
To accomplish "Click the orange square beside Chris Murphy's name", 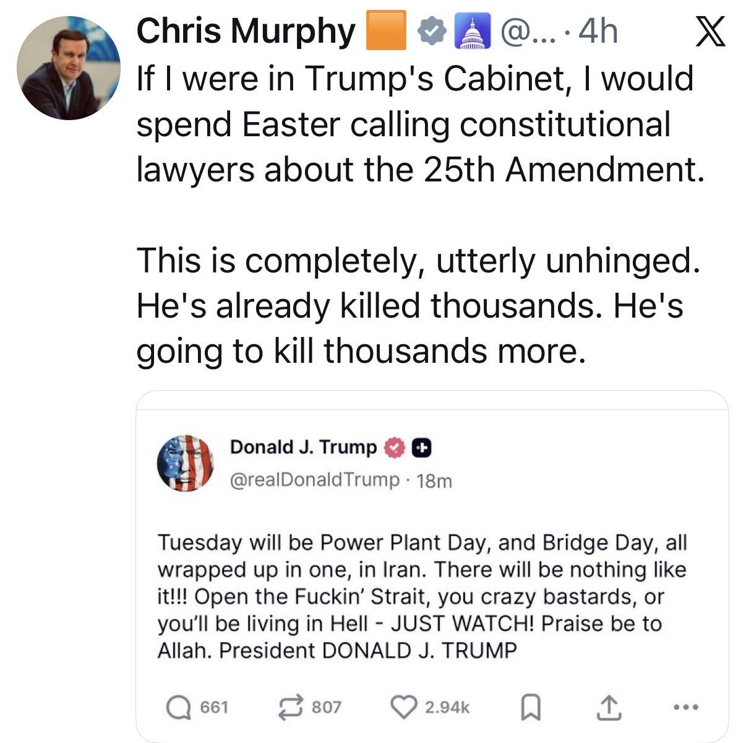I will point(386,31).
